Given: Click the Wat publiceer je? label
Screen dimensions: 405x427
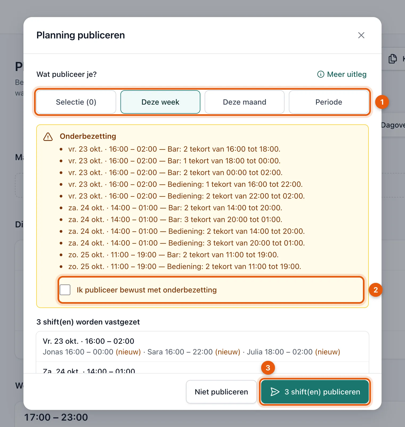Looking at the screenshot, I should click(x=67, y=74).
